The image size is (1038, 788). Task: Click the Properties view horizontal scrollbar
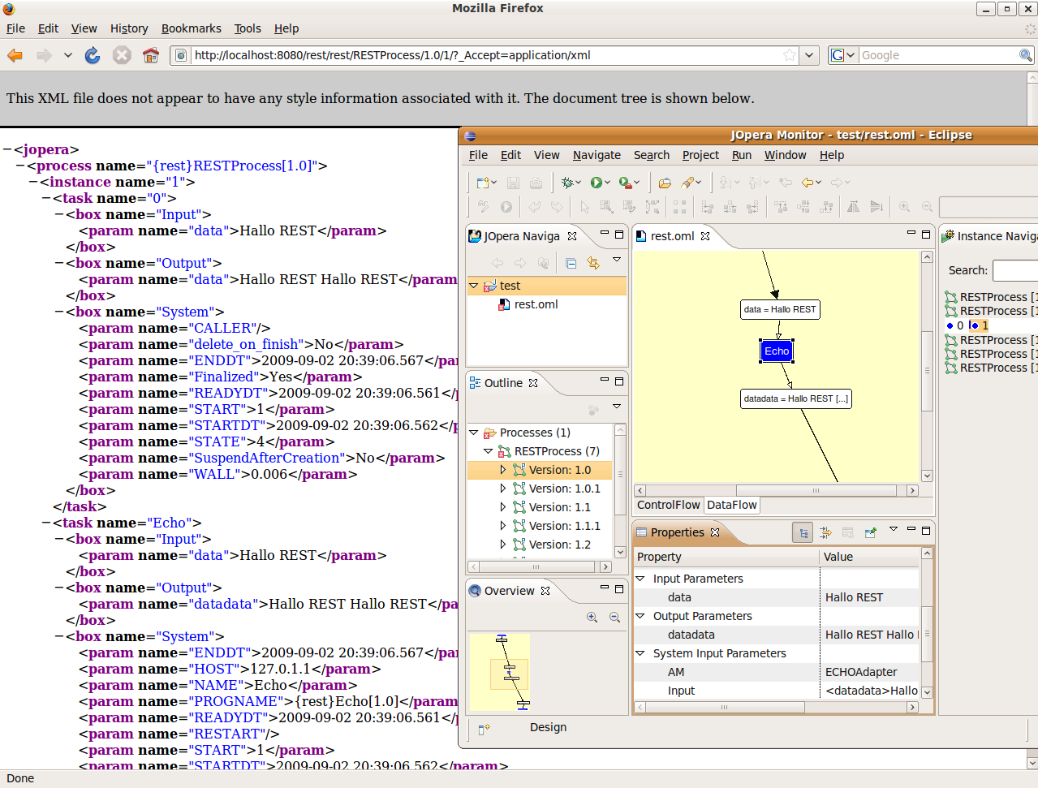(777, 707)
